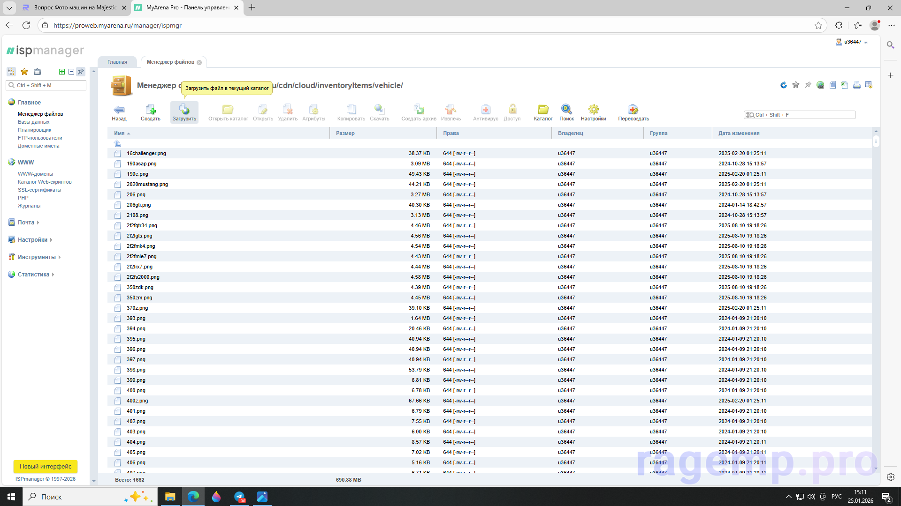
Task: Open the Каталог folder toolbar icon
Action: point(543,110)
